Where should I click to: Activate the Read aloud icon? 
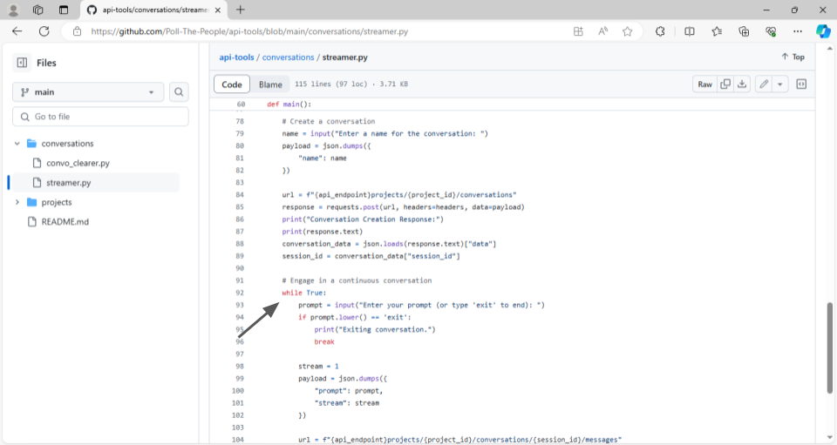(602, 31)
